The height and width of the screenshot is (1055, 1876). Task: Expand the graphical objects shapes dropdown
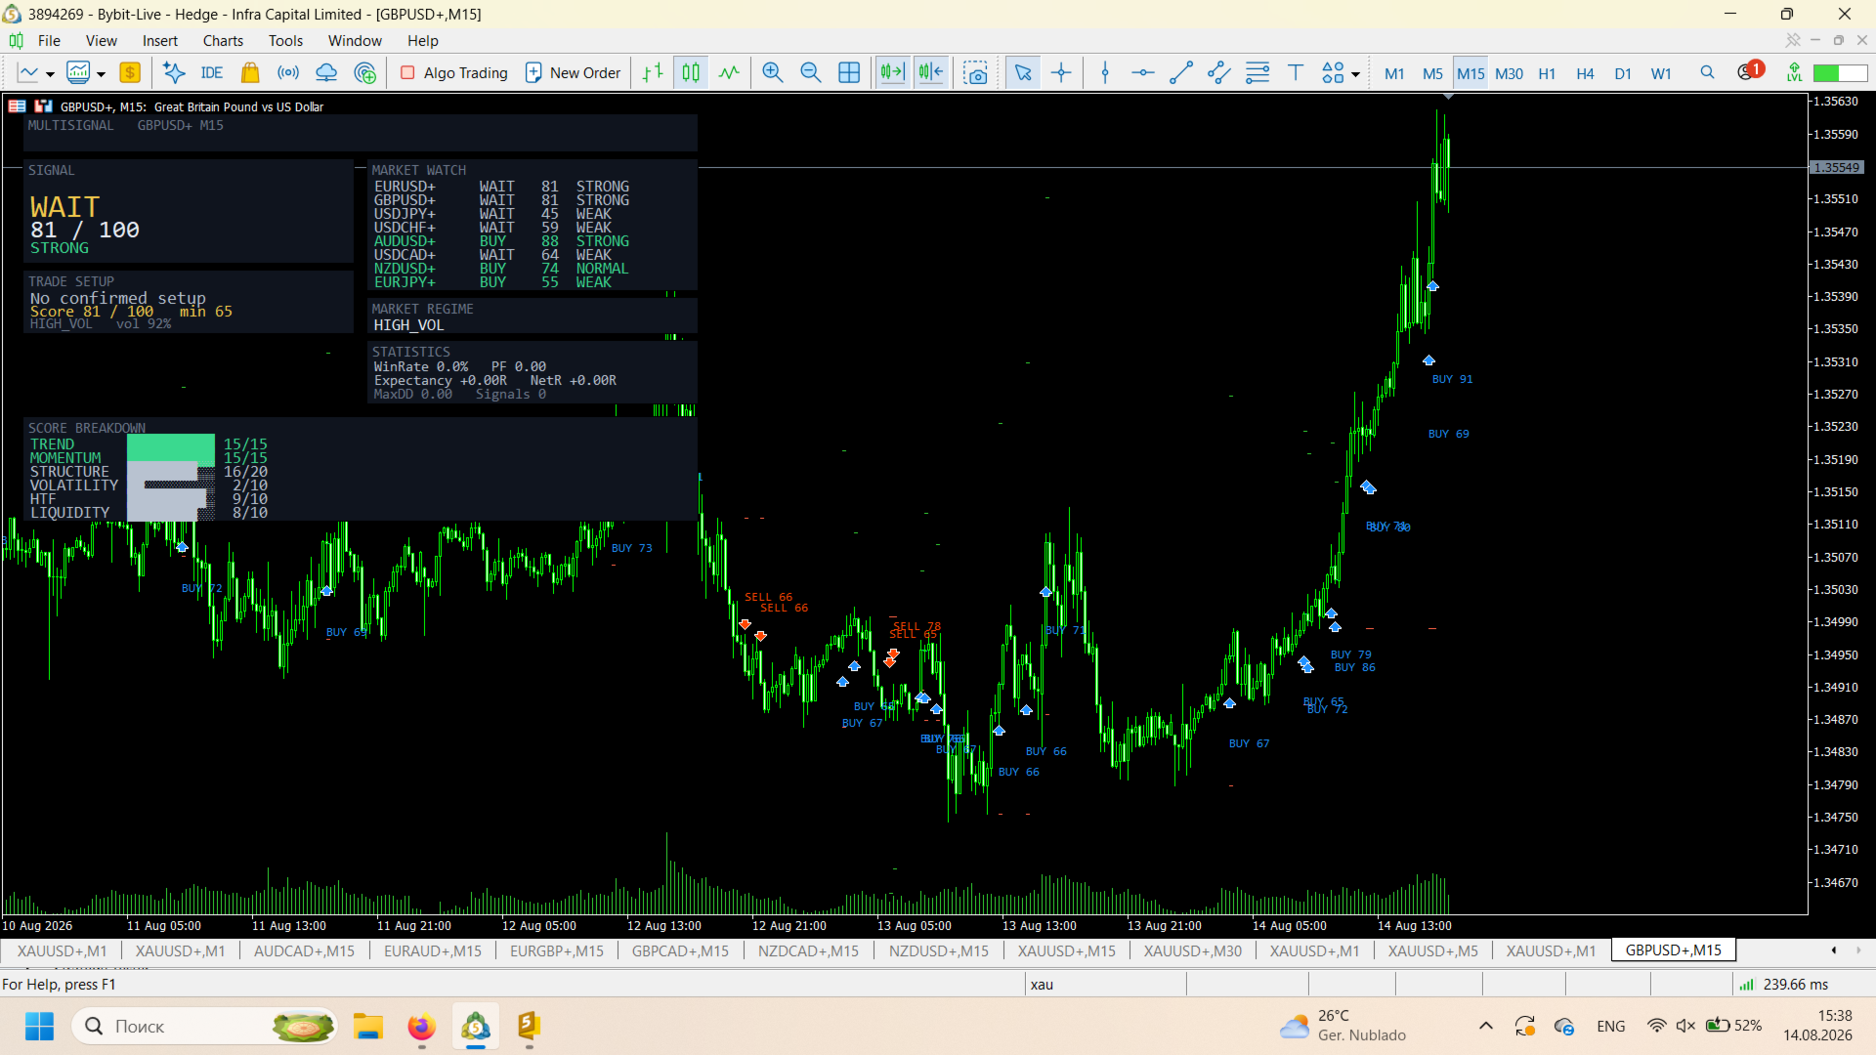tap(1355, 74)
